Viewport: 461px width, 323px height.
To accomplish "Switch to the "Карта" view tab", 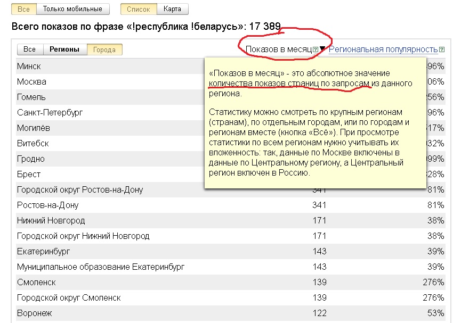I will pyautogui.click(x=172, y=9).
